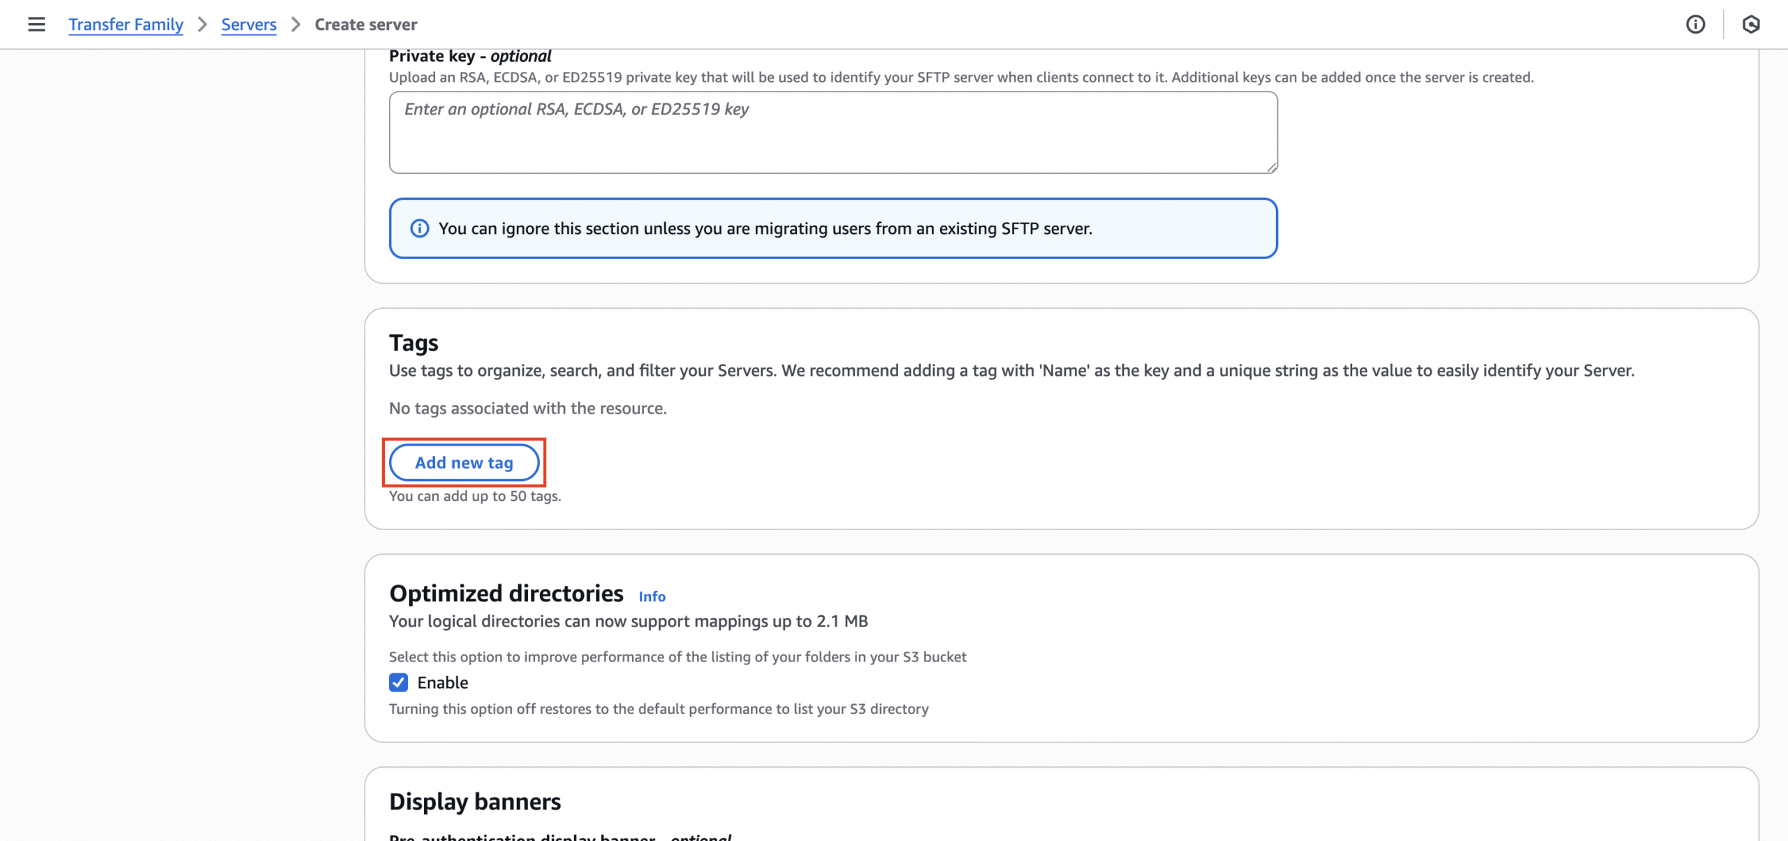Click the Optimized directories heading
This screenshot has height=841, width=1788.
506,594
